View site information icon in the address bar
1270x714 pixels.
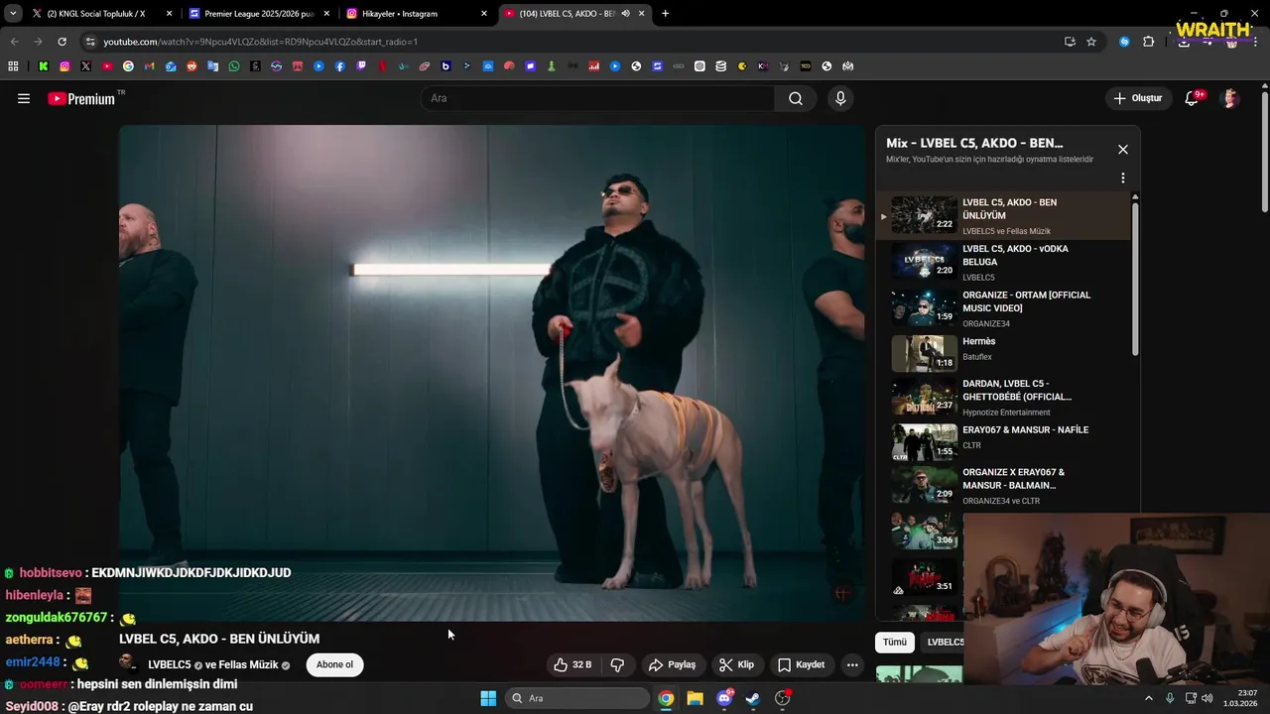coord(90,42)
